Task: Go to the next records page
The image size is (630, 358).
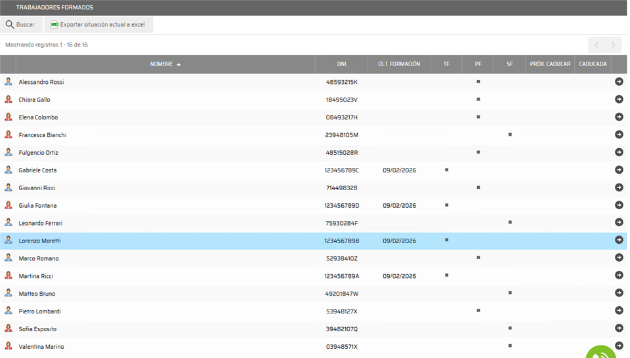Action: [613, 45]
